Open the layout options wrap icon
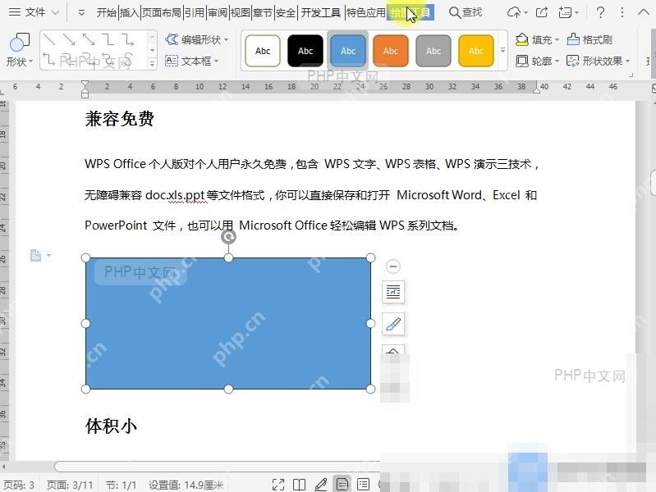Image resolution: width=656 pixels, height=492 pixels. pyautogui.click(x=393, y=292)
